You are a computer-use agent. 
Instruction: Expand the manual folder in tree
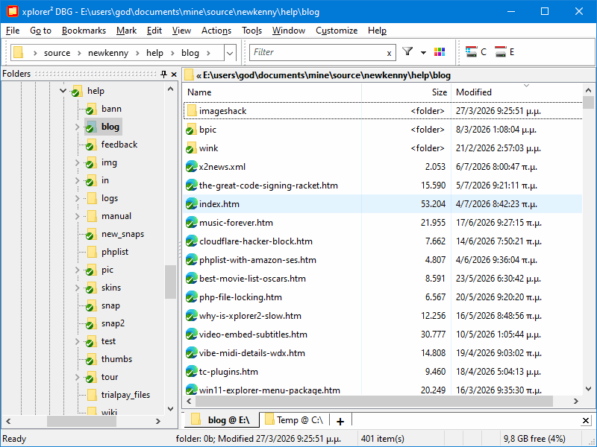tap(77, 216)
